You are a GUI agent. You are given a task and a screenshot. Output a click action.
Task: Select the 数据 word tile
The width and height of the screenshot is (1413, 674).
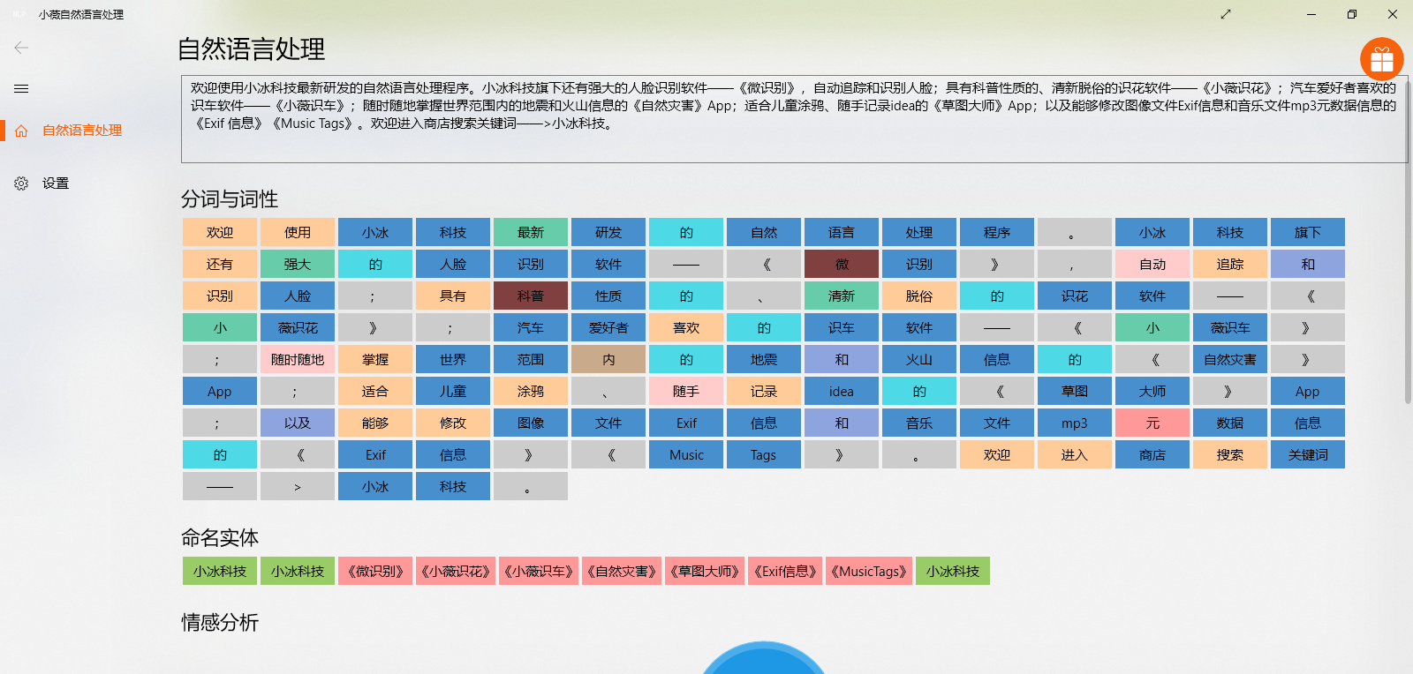click(x=1230, y=423)
